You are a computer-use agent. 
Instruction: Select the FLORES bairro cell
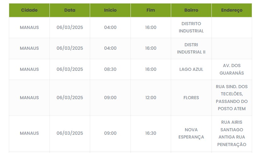(191, 98)
